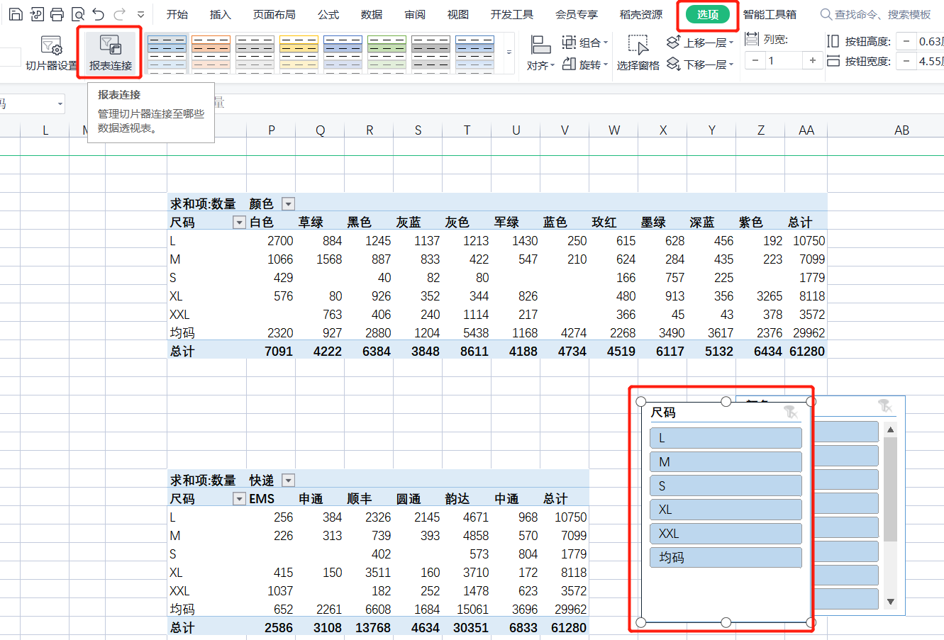Image resolution: width=944 pixels, height=640 pixels.
Task: Expand the slicer styles gallery arrow
Action: coord(509,53)
